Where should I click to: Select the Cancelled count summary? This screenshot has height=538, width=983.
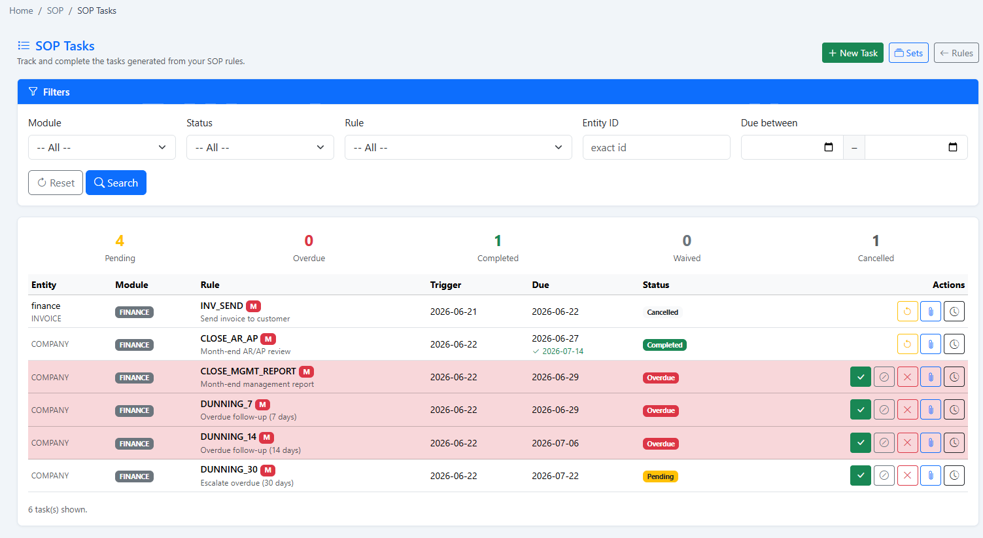[876, 248]
